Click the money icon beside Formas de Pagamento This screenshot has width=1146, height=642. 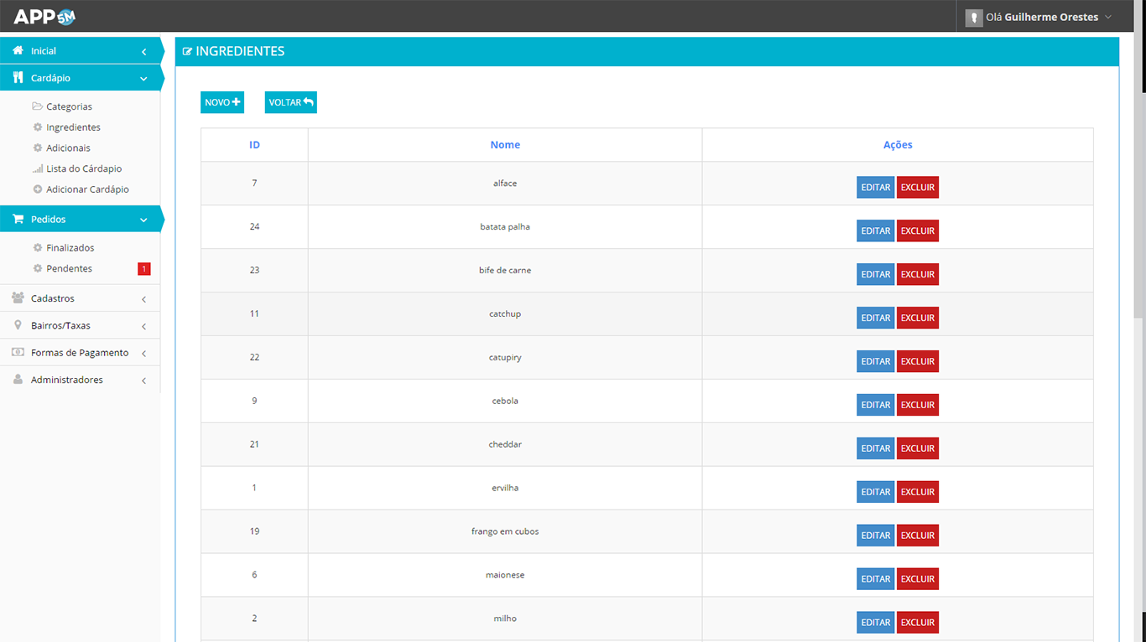pyautogui.click(x=18, y=353)
